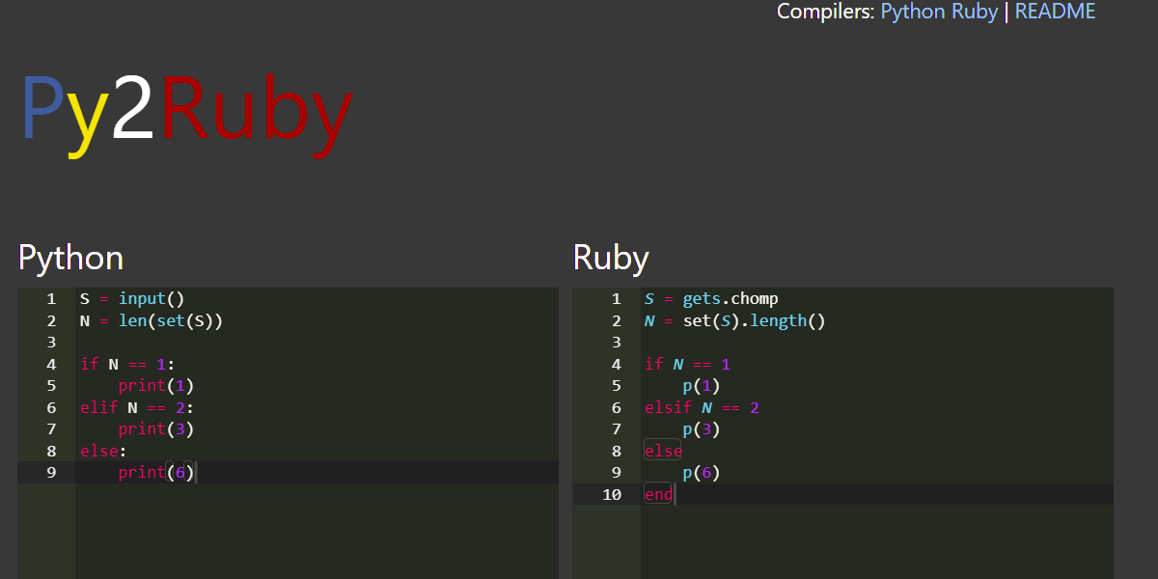Image resolution: width=1158 pixels, height=579 pixels.
Task: Click the 'else' keyword in Ruby editor
Action: tap(663, 451)
